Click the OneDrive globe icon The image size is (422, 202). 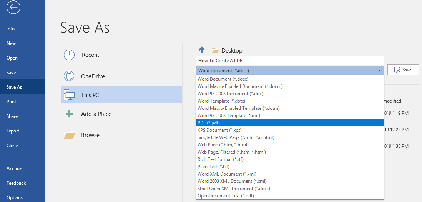[69, 76]
